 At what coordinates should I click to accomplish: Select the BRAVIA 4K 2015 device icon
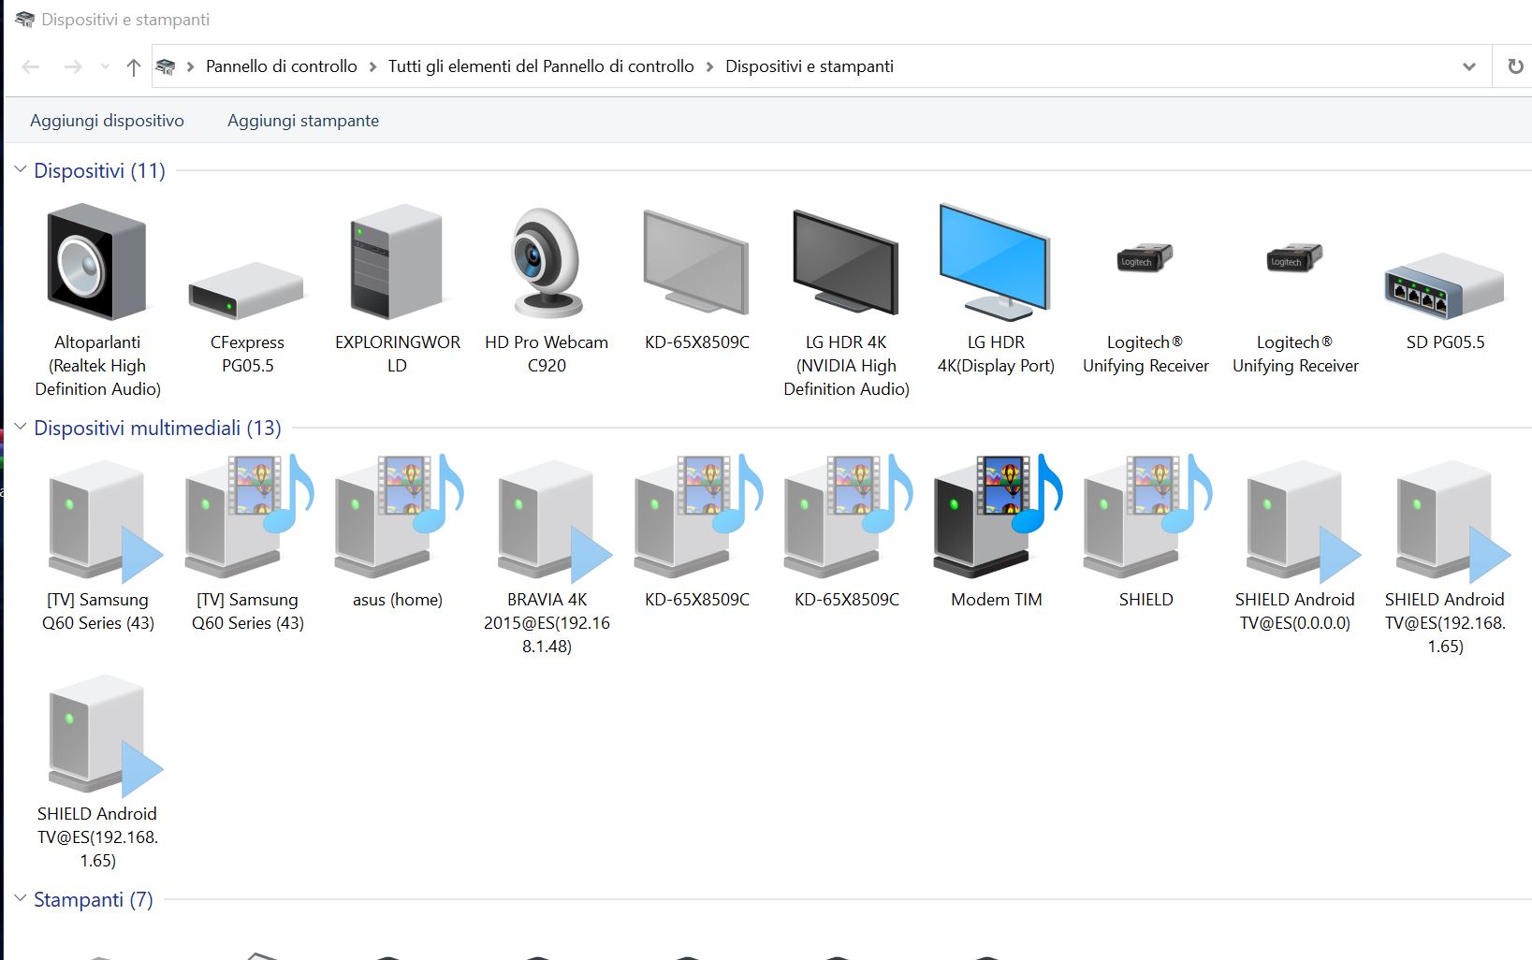547,516
